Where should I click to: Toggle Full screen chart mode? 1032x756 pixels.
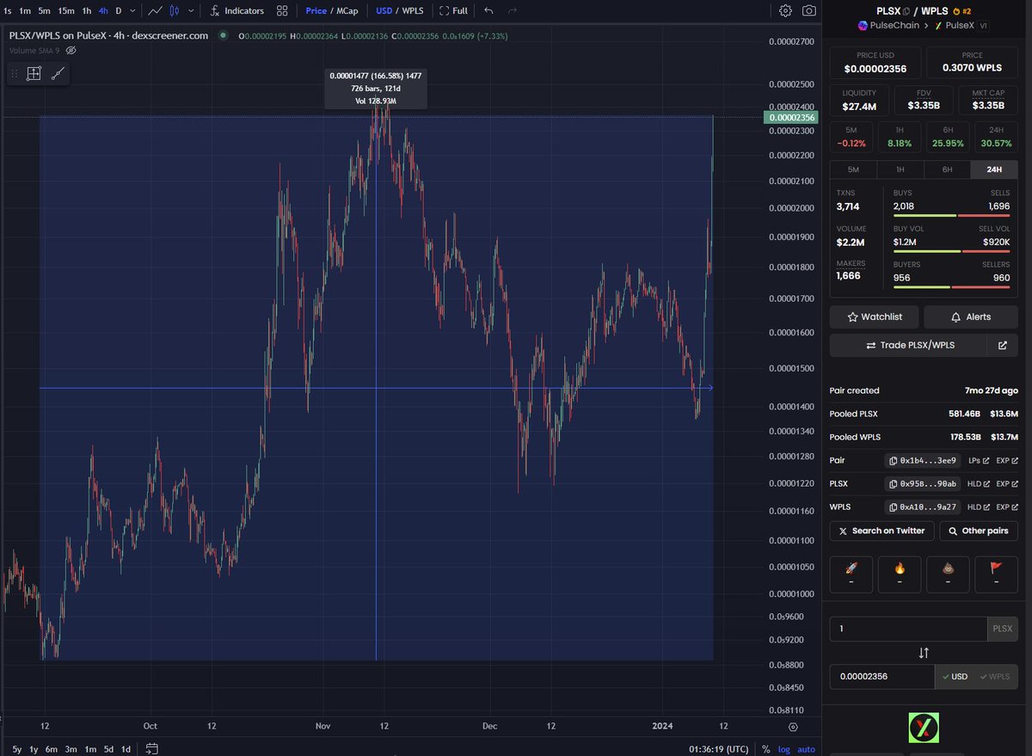click(x=453, y=11)
